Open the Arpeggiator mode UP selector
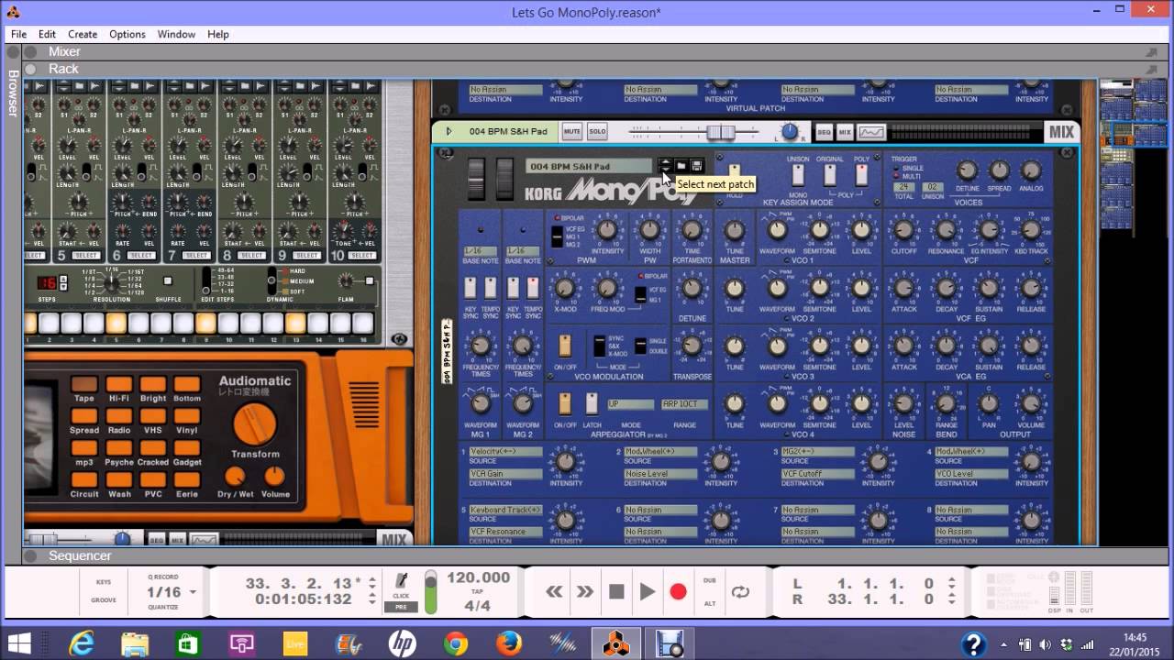The image size is (1174, 660). click(630, 404)
